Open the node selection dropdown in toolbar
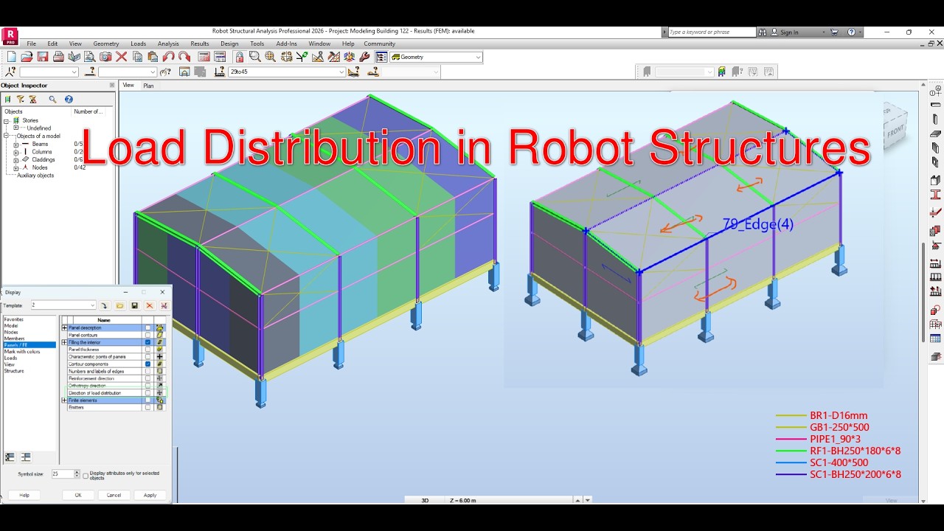 click(74, 72)
